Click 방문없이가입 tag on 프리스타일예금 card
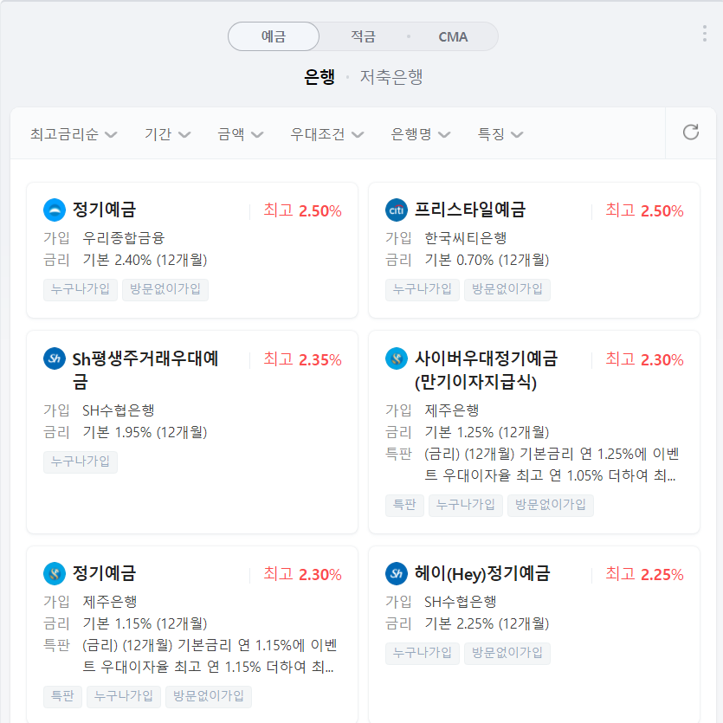Image resolution: width=723 pixels, height=723 pixels. click(507, 289)
